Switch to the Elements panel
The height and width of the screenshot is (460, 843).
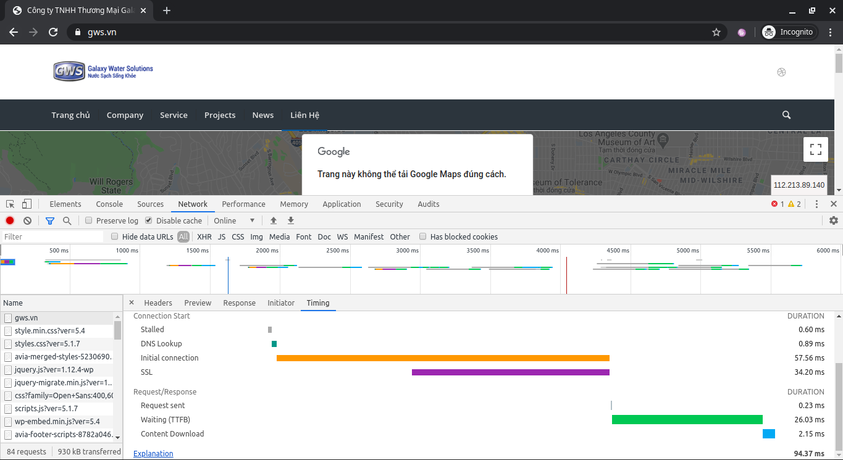pos(65,204)
